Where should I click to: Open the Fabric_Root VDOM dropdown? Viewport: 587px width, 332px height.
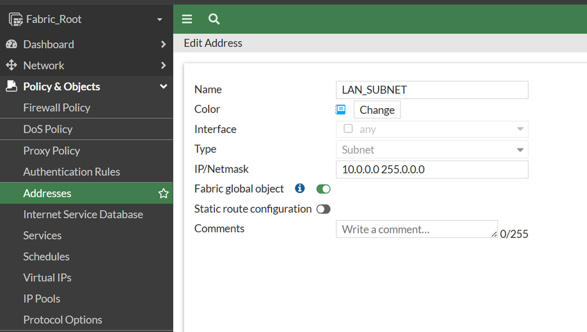[x=159, y=20]
